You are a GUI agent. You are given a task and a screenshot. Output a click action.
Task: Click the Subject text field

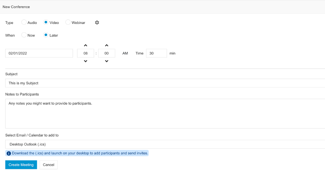[165, 83]
